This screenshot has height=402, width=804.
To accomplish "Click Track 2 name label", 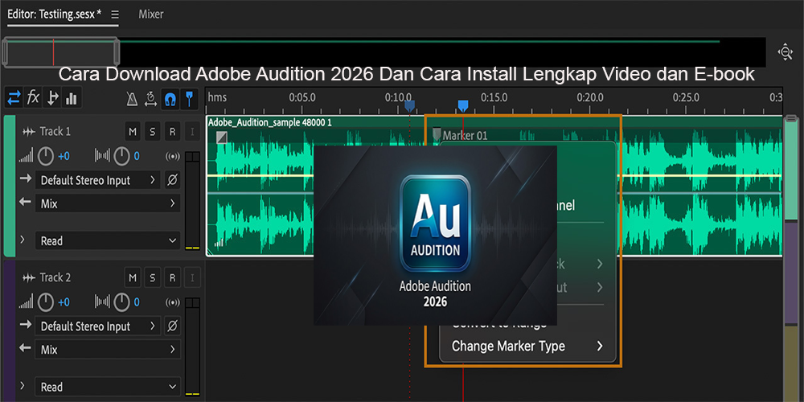I will click(x=55, y=278).
